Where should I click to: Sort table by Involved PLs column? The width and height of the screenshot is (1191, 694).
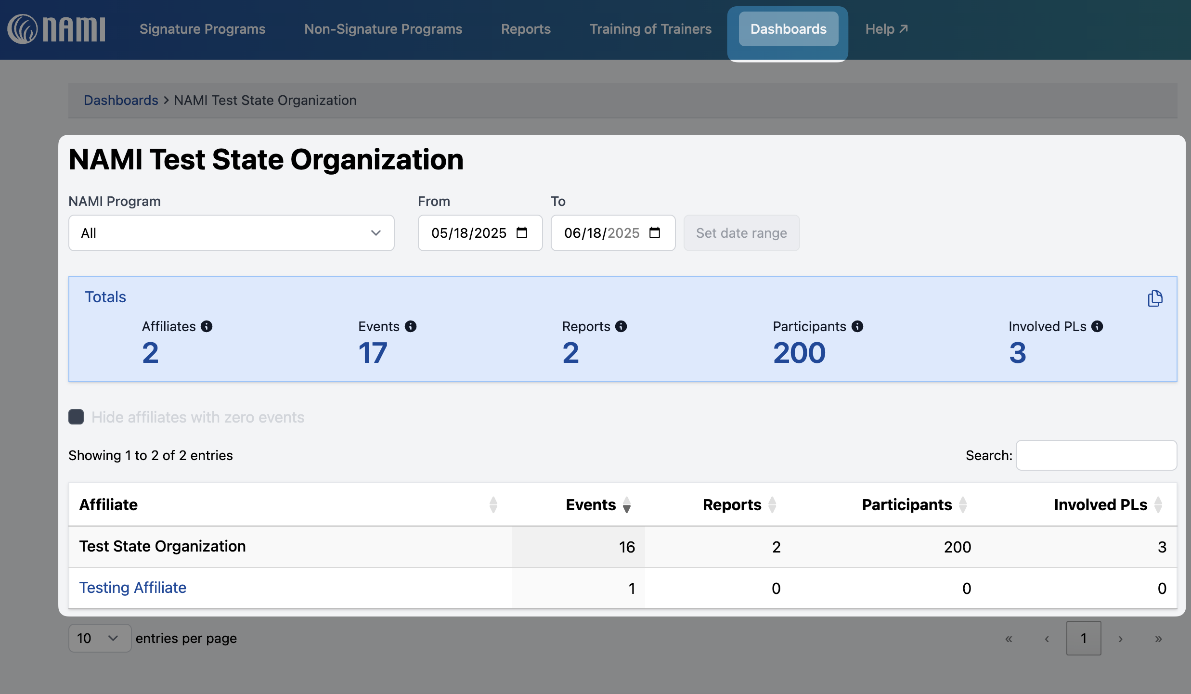point(1158,504)
